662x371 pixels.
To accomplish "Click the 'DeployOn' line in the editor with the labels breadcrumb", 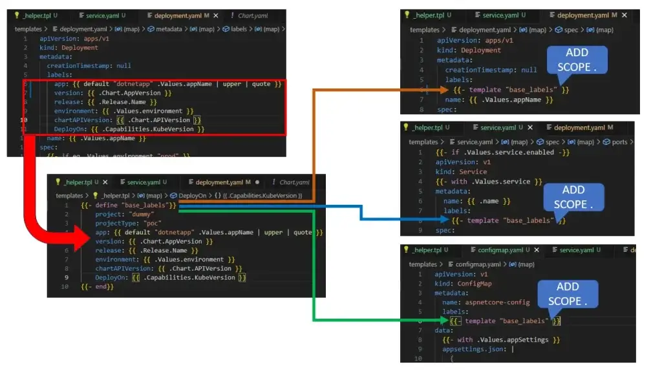I will pyautogui.click(x=129, y=129).
